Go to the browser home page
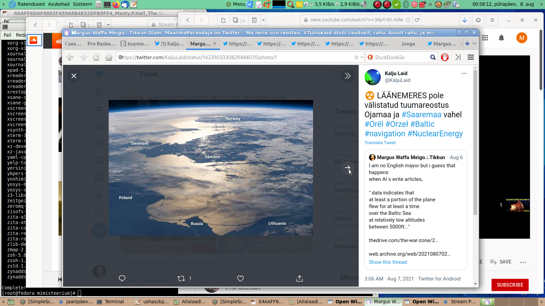 point(109,57)
